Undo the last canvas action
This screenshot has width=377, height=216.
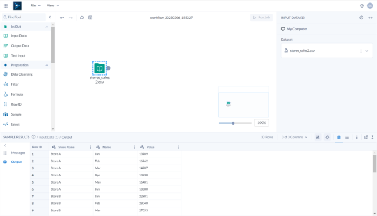point(62,18)
